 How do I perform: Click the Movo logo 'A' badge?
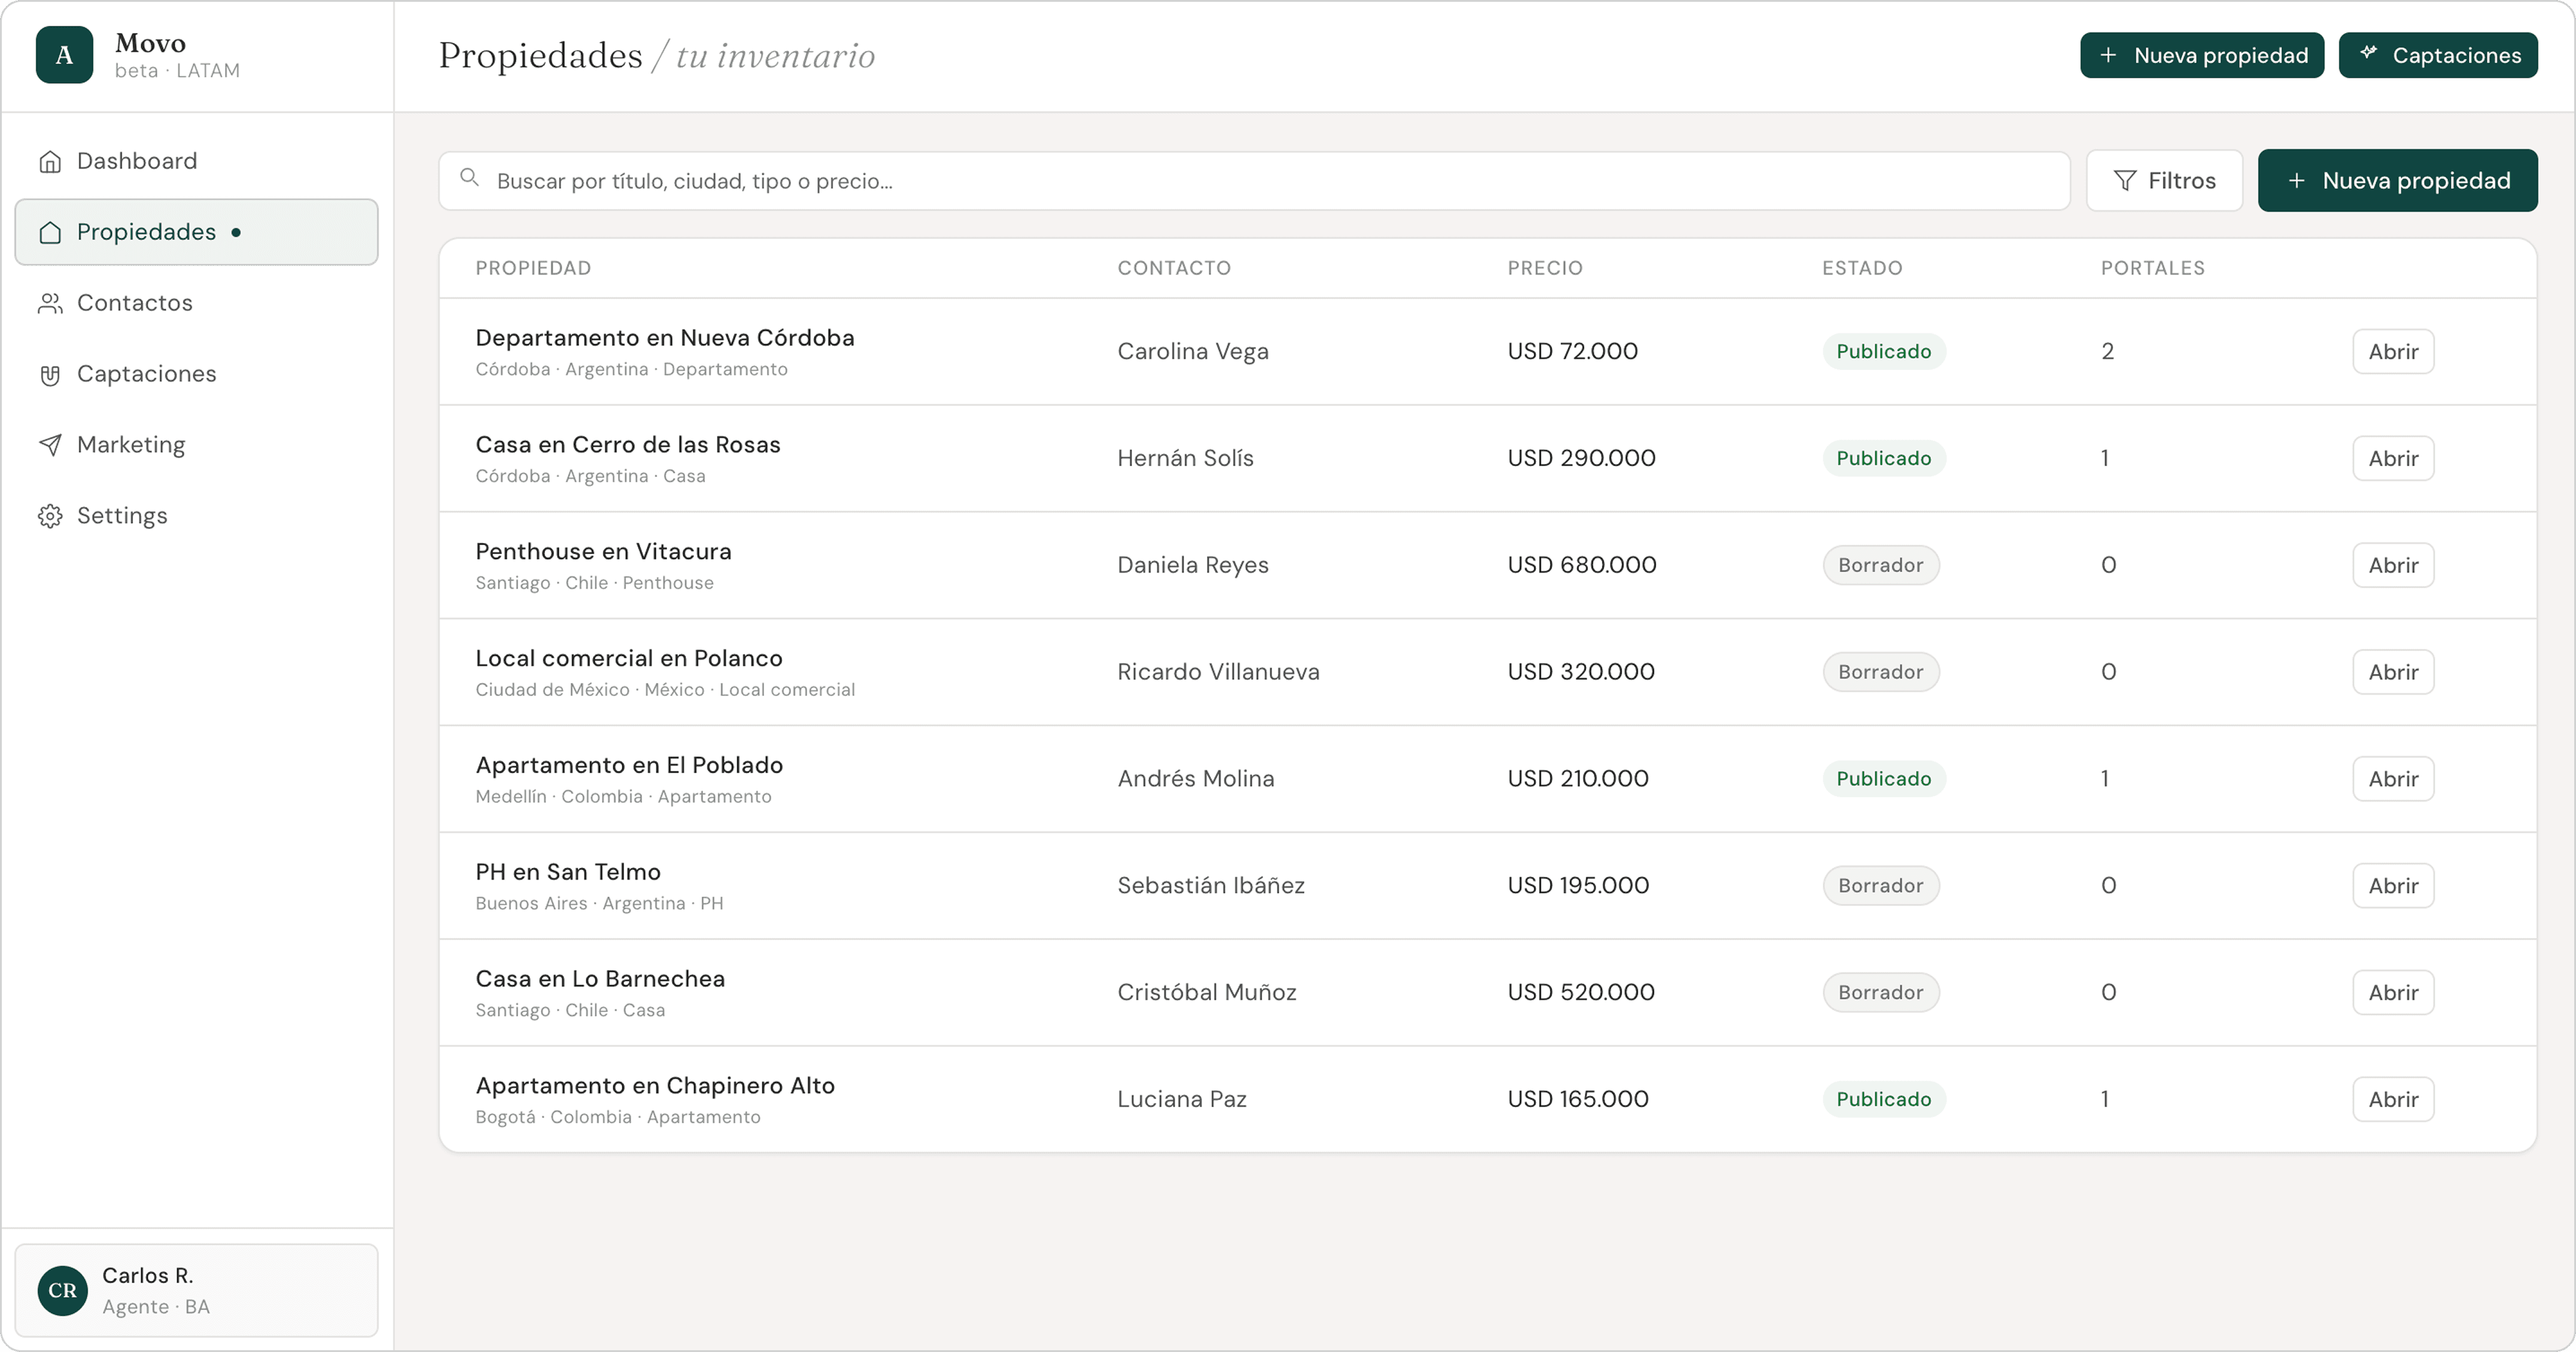tap(64, 55)
